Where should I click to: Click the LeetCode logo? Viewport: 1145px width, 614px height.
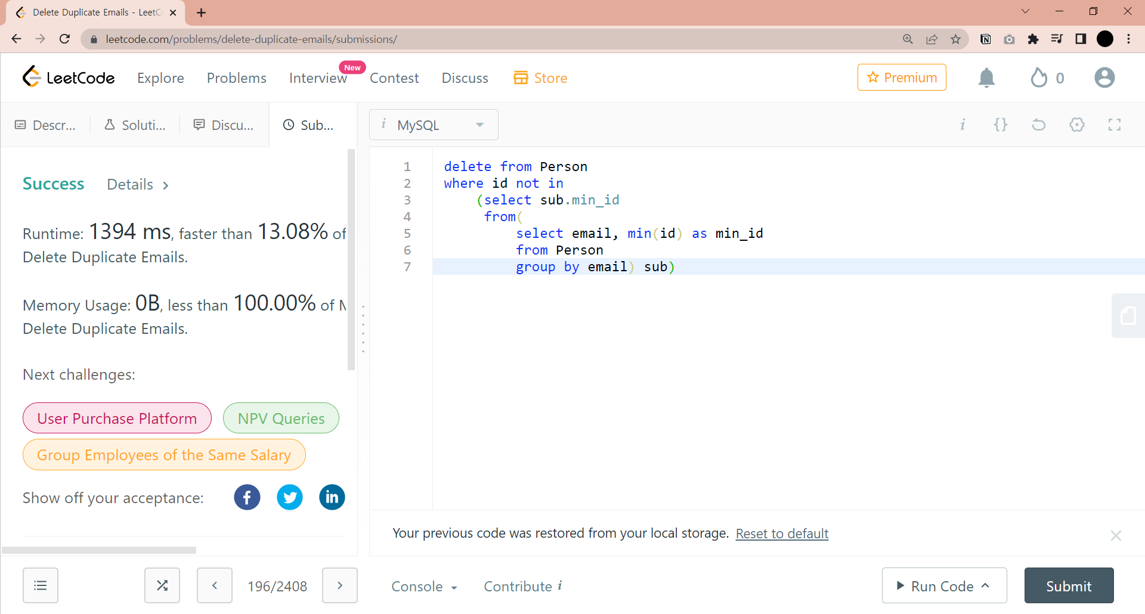click(x=68, y=77)
